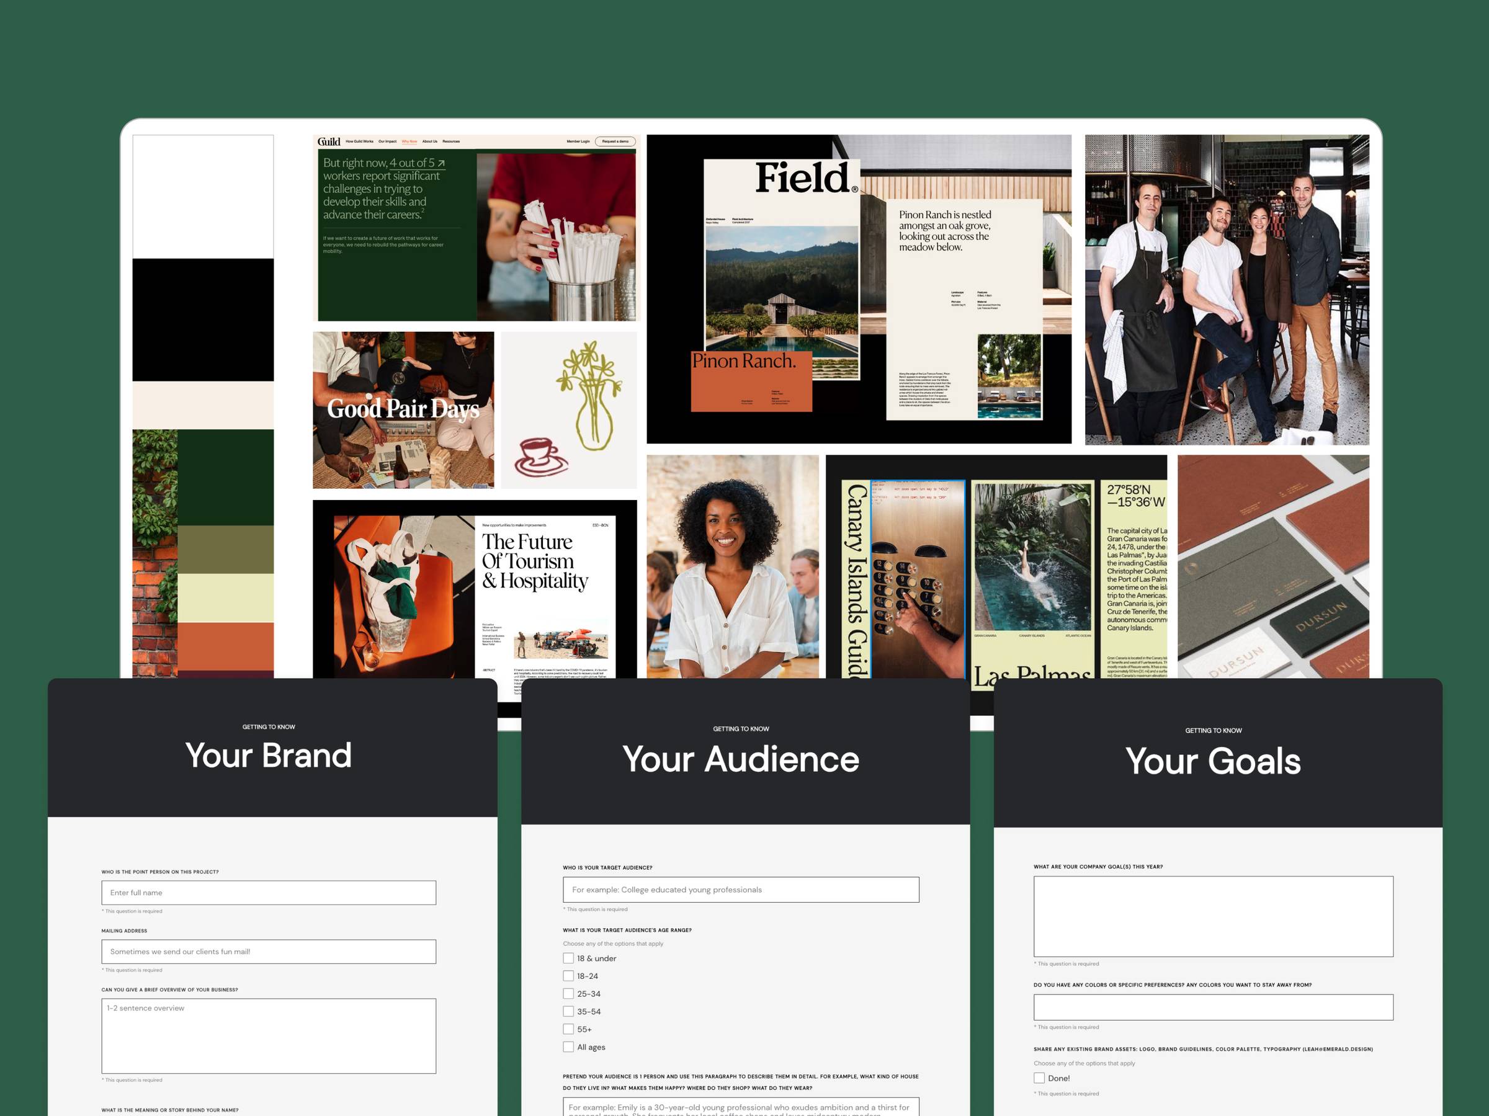This screenshot has height=1116, width=1489.
Task: Click the arrow icon after '4 out of 5'
Action: [x=441, y=164]
